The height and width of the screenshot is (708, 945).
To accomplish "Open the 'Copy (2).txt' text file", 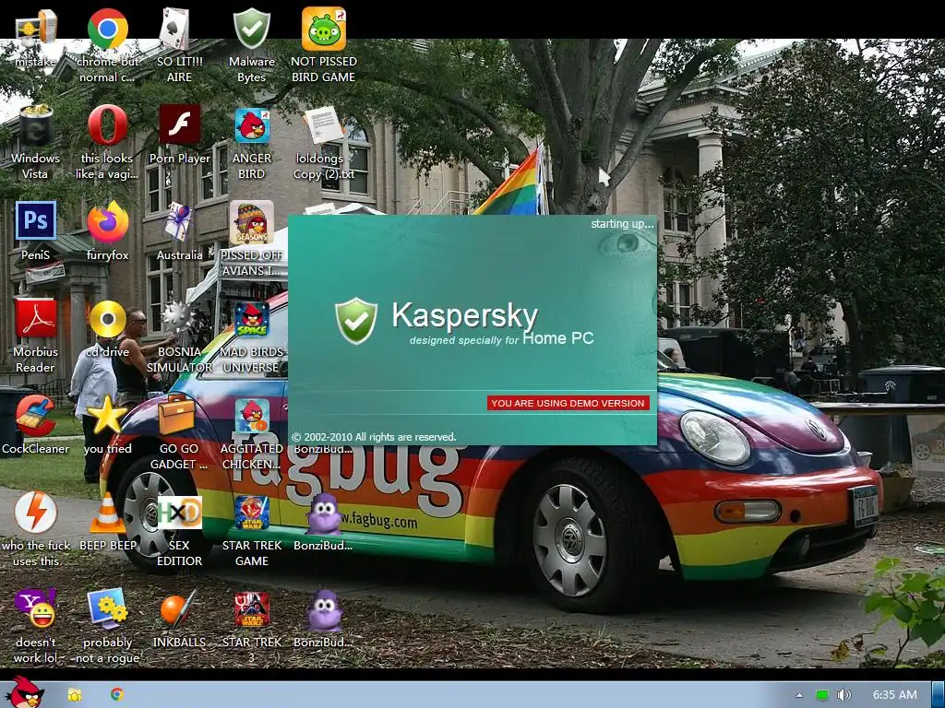I will (324, 125).
